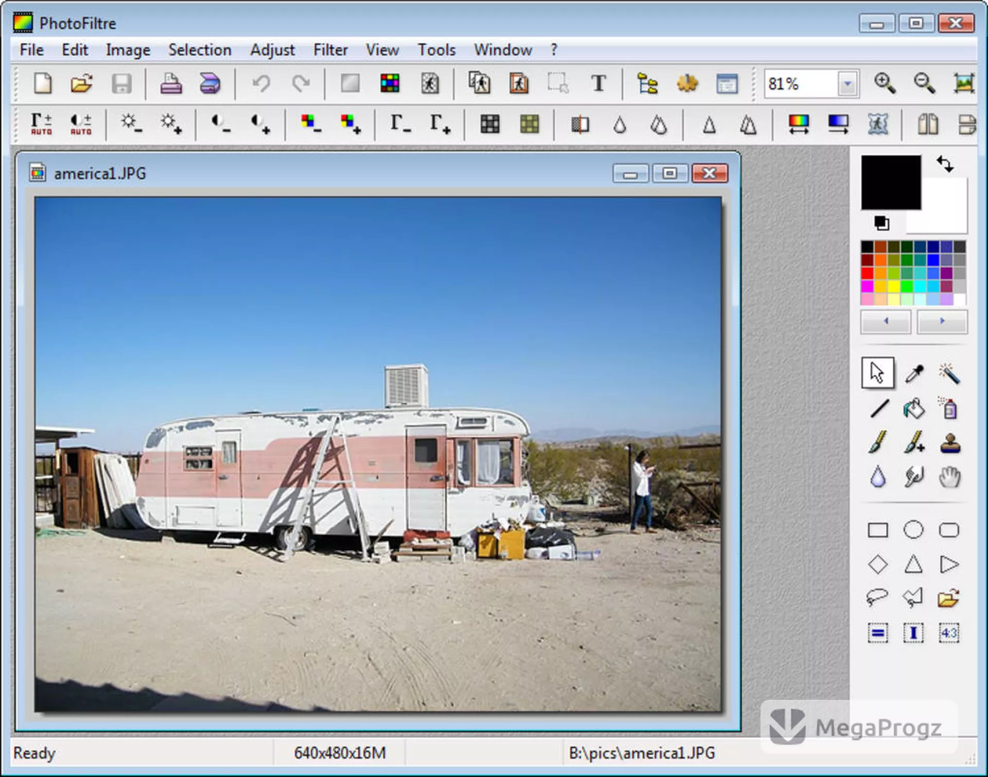Click the Saturation plus icon
This screenshot has width=988, height=777.
click(x=350, y=124)
